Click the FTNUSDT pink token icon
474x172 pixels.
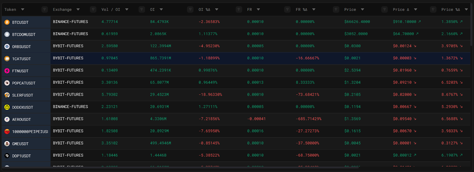[x=7, y=71]
